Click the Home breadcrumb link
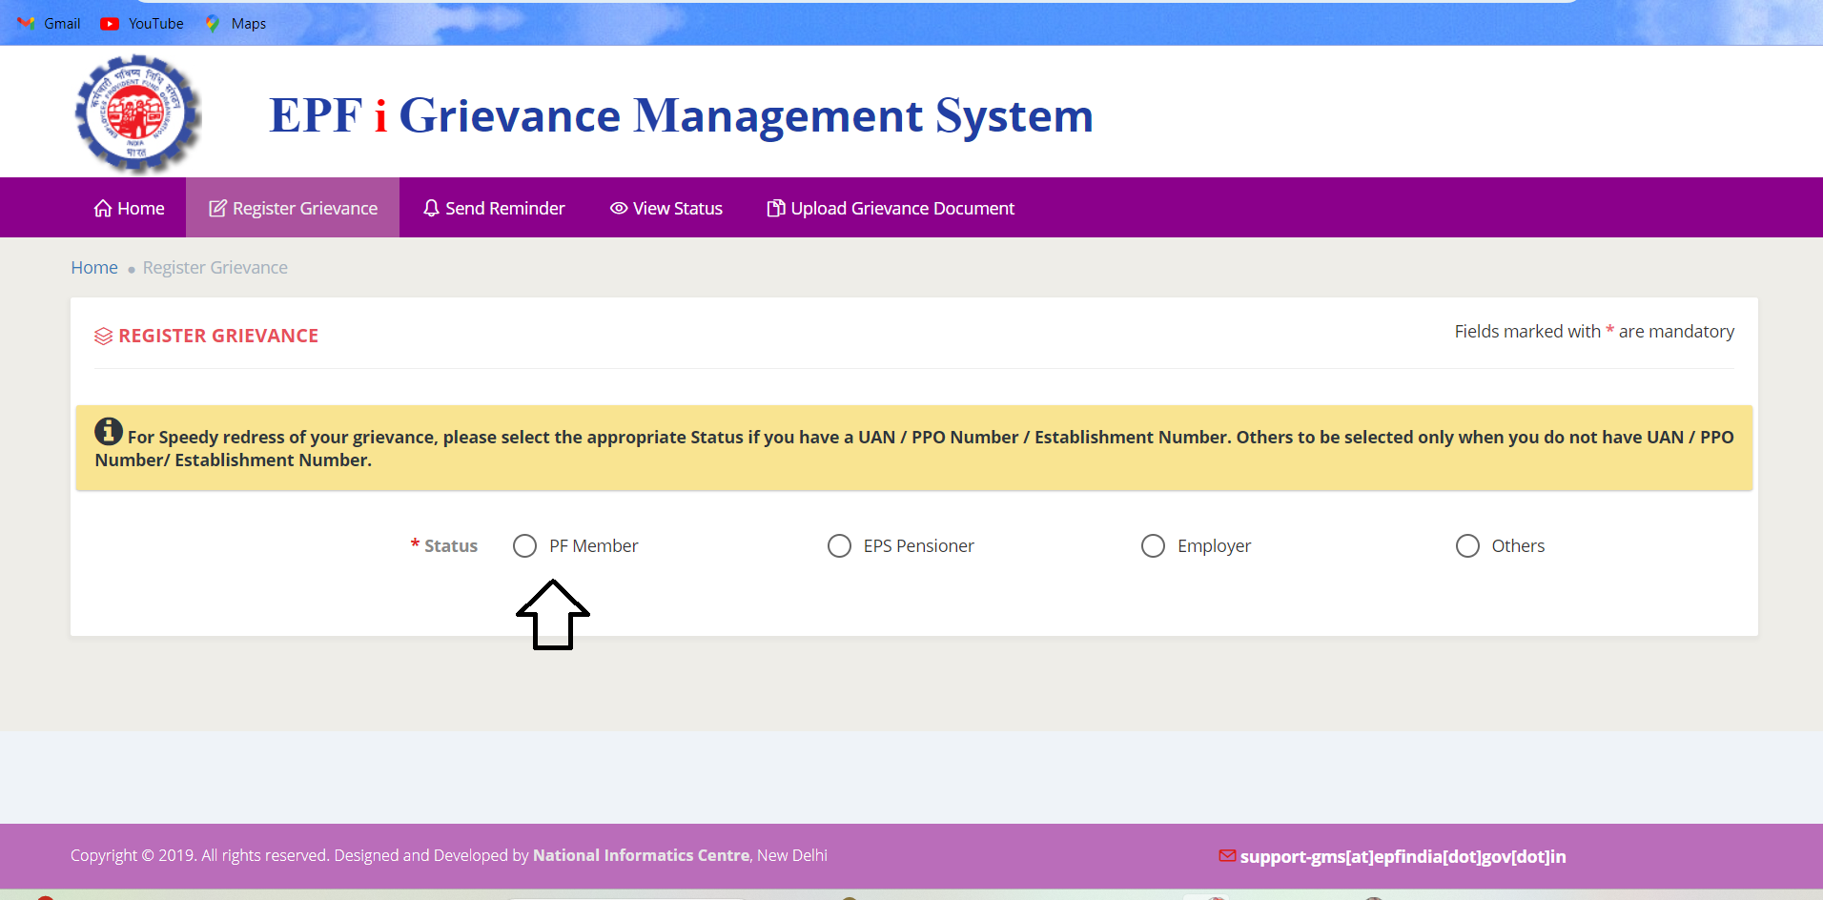This screenshot has height=900, width=1823. pos(93,267)
